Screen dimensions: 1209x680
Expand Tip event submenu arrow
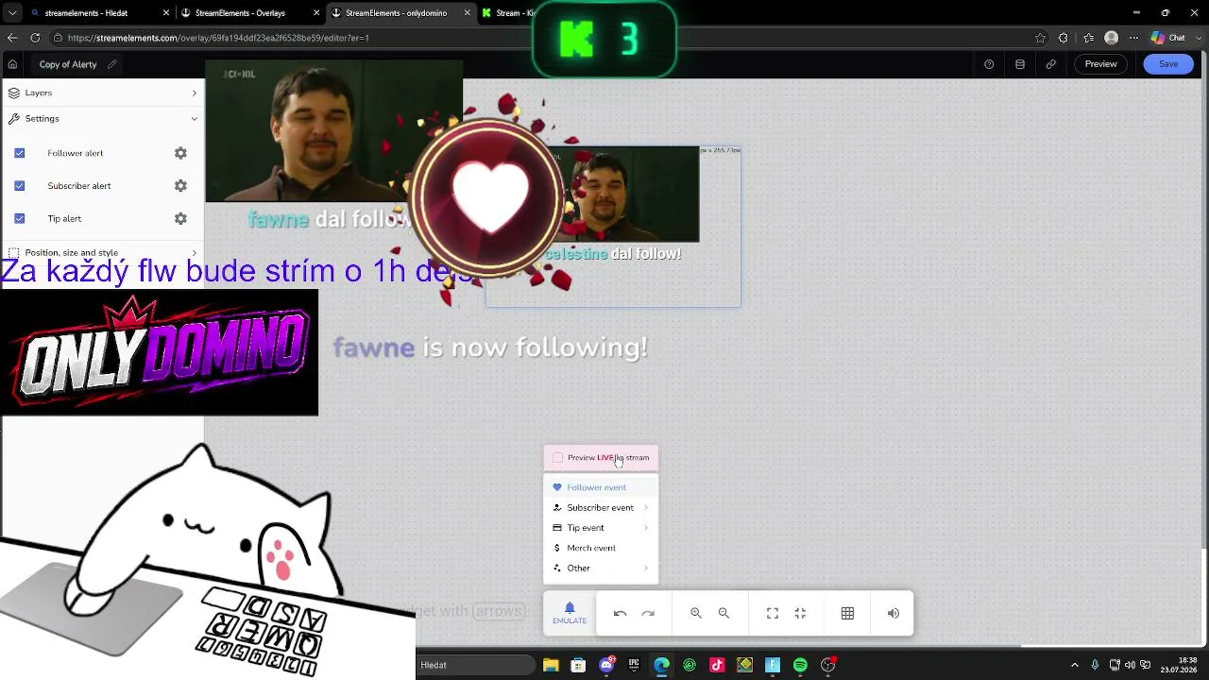646,528
